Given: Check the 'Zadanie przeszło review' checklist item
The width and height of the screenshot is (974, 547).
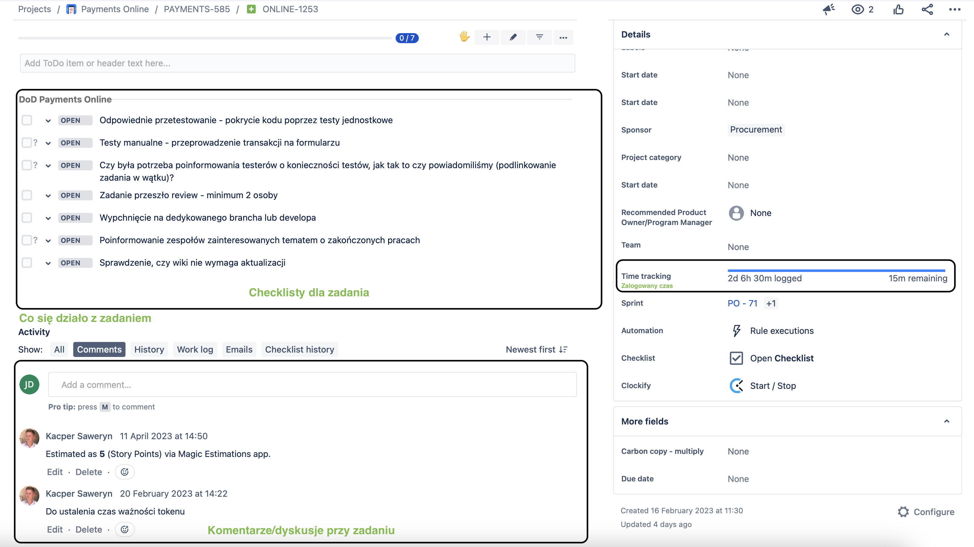Looking at the screenshot, I should tap(27, 195).
